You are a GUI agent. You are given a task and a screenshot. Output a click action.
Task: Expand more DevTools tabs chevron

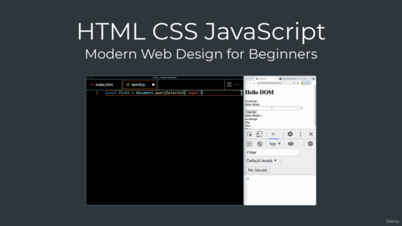tap(273, 134)
